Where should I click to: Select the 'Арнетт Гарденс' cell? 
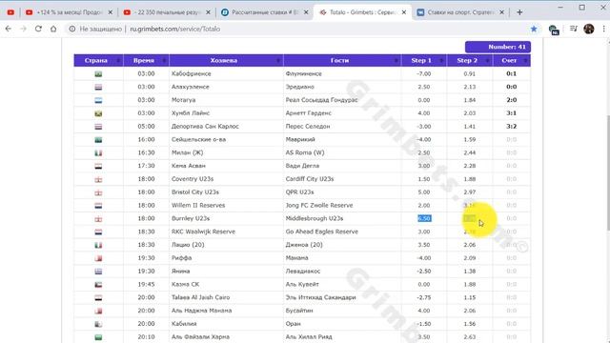pyautogui.click(x=342, y=113)
